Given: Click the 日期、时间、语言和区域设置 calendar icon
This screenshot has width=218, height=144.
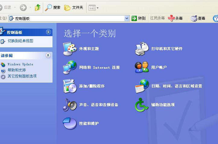Looking at the screenshot, I should [x=142, y=86].
